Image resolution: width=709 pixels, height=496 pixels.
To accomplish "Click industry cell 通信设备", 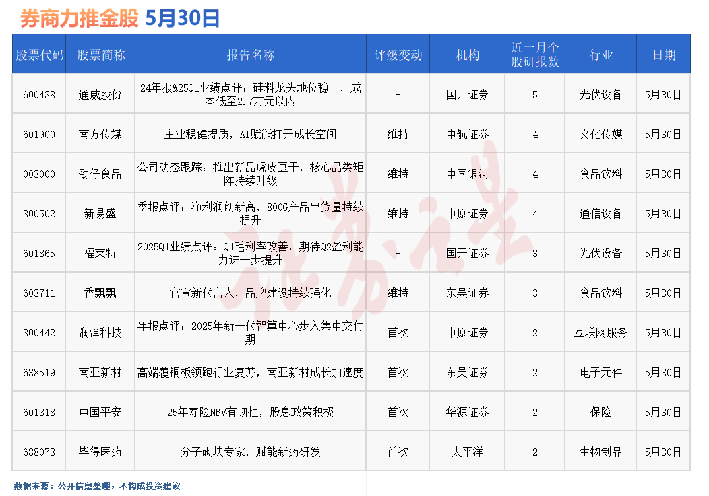I will coord(601,213).
